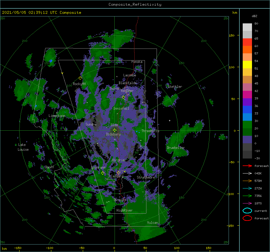Click the Didsbury label

point(113,134)
